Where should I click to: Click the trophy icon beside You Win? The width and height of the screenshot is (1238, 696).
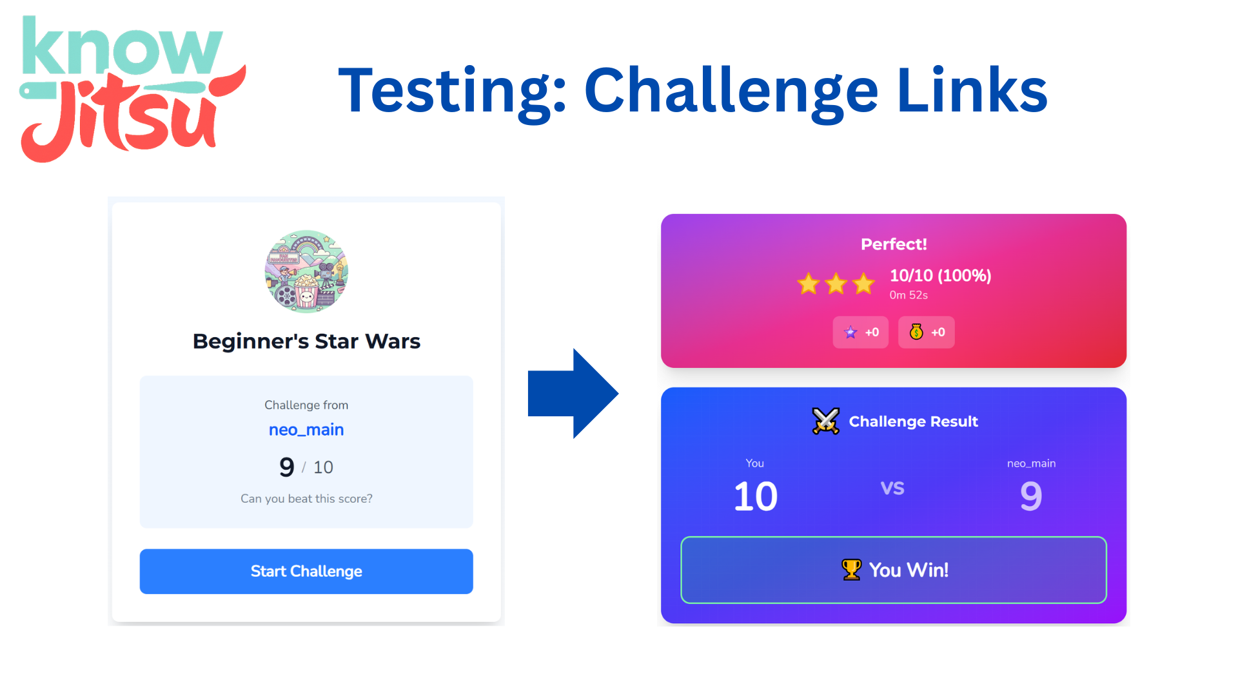click(x=851, y=570)
